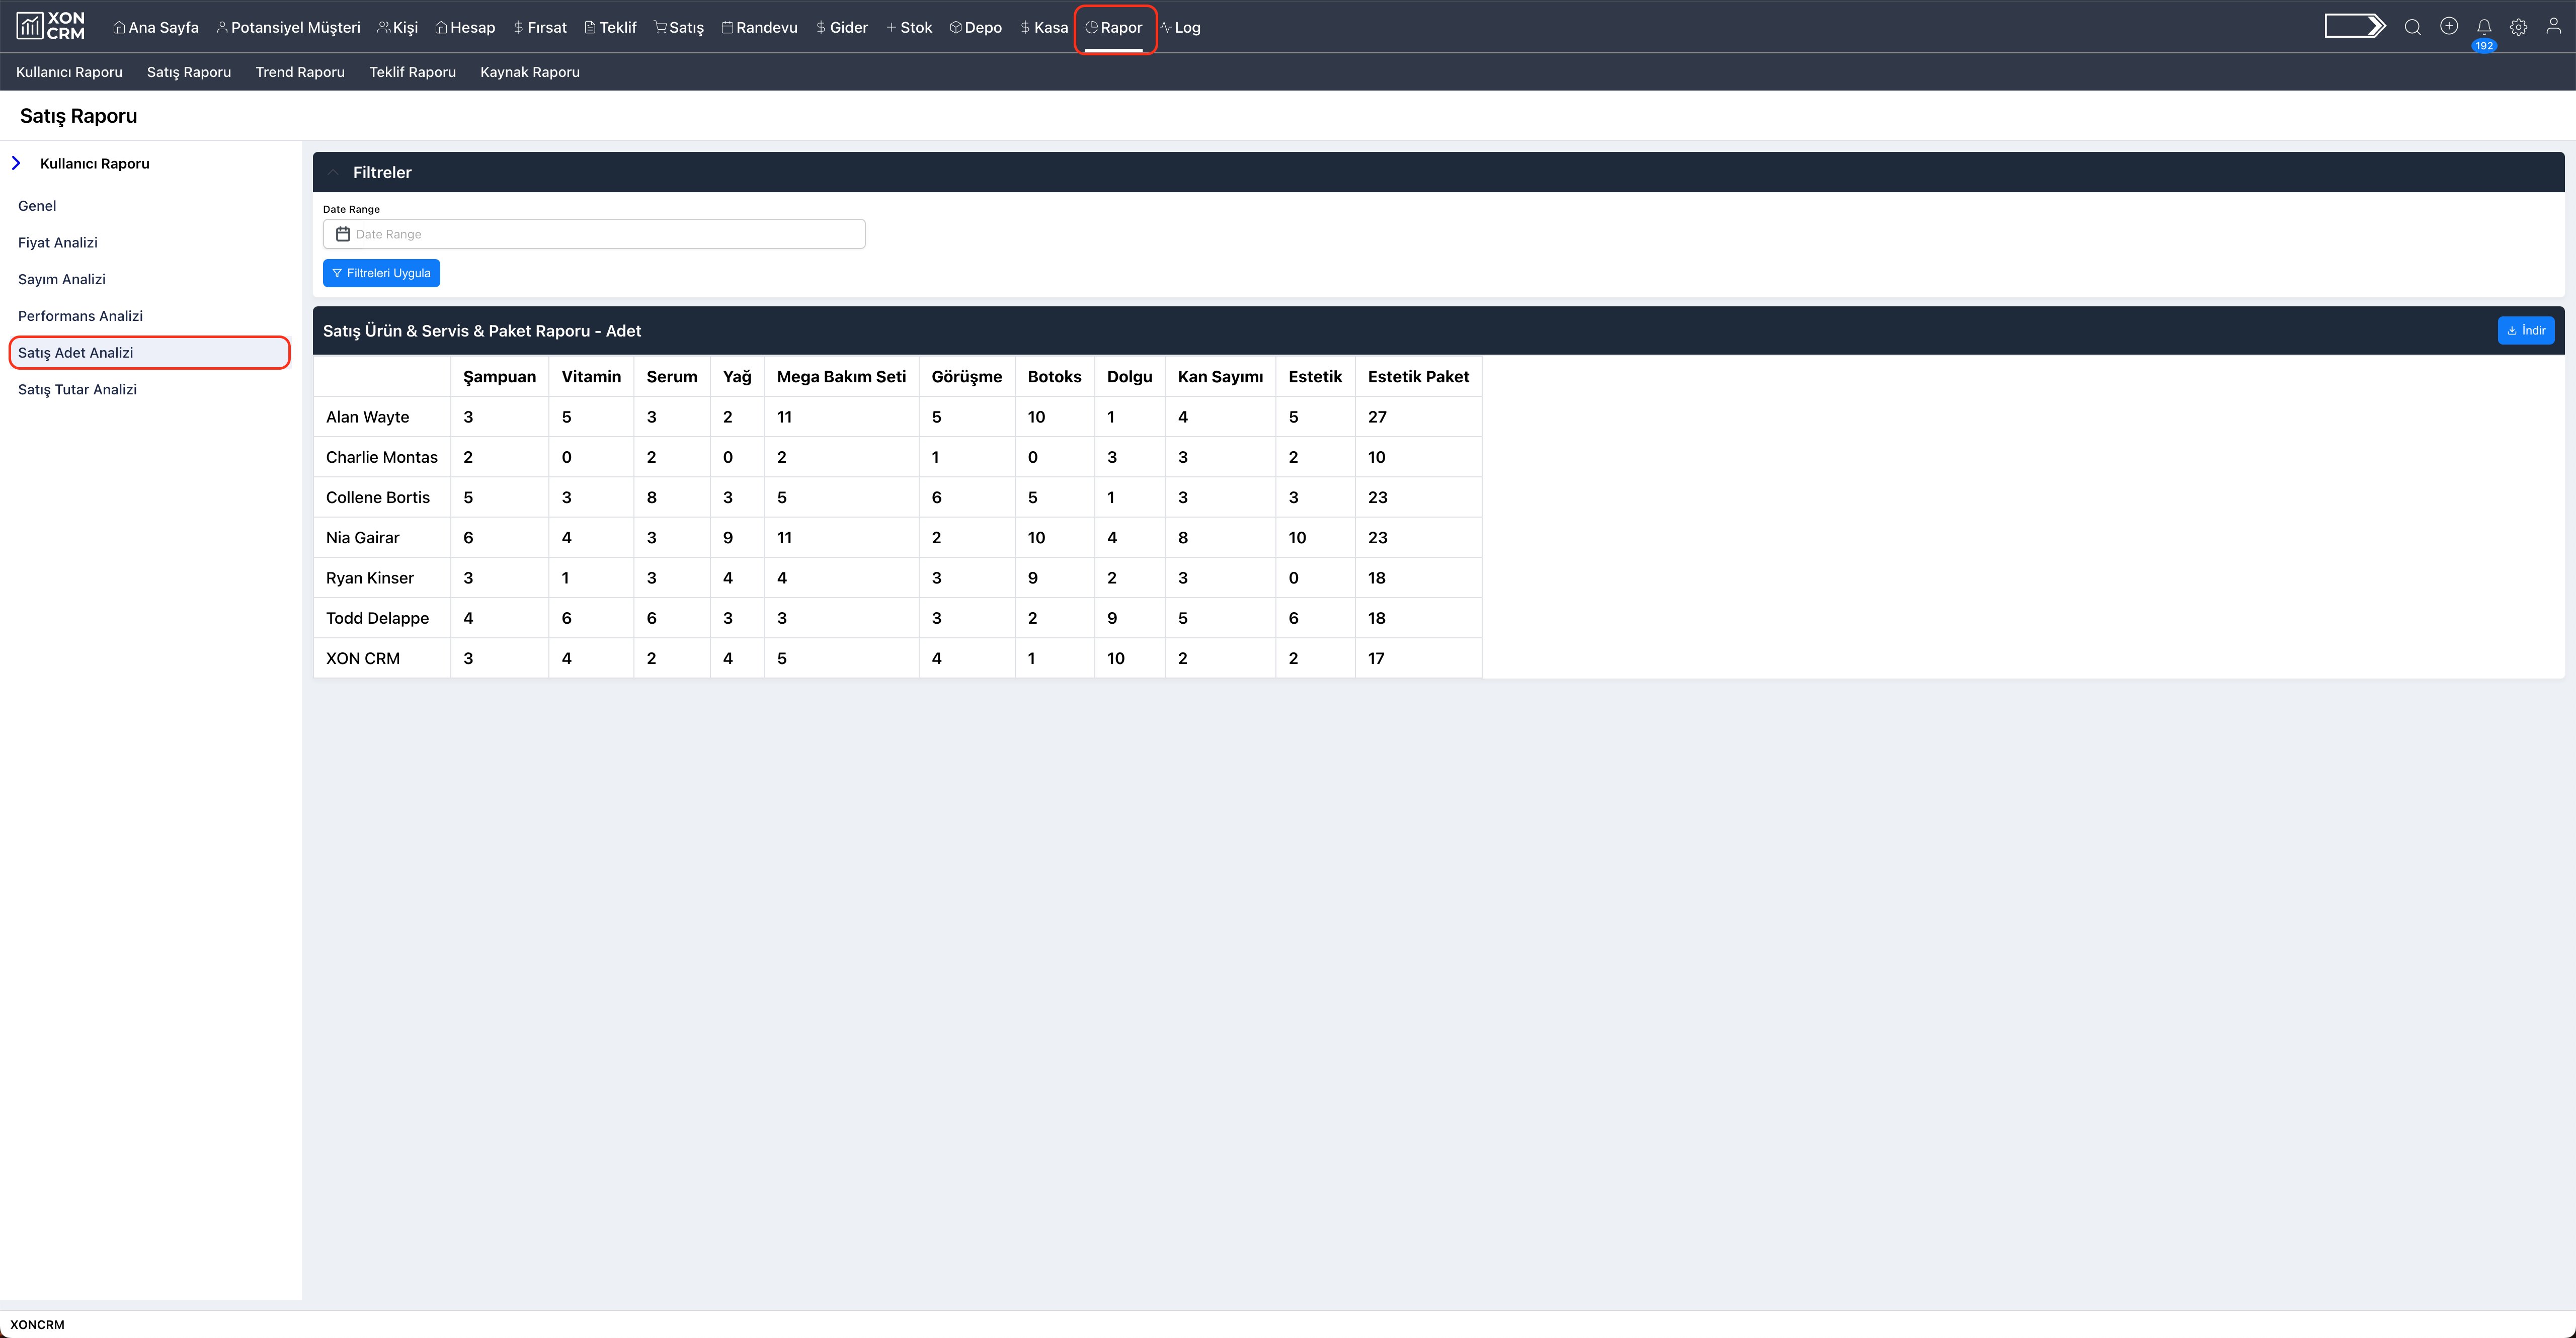Click the Estetik Paket column header

tap(1418, 377)
